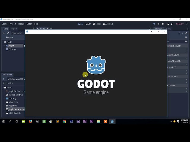Close the Node scene tab
Image resolution: width=190 pixels, height=142 pixels.
point(47,29)
